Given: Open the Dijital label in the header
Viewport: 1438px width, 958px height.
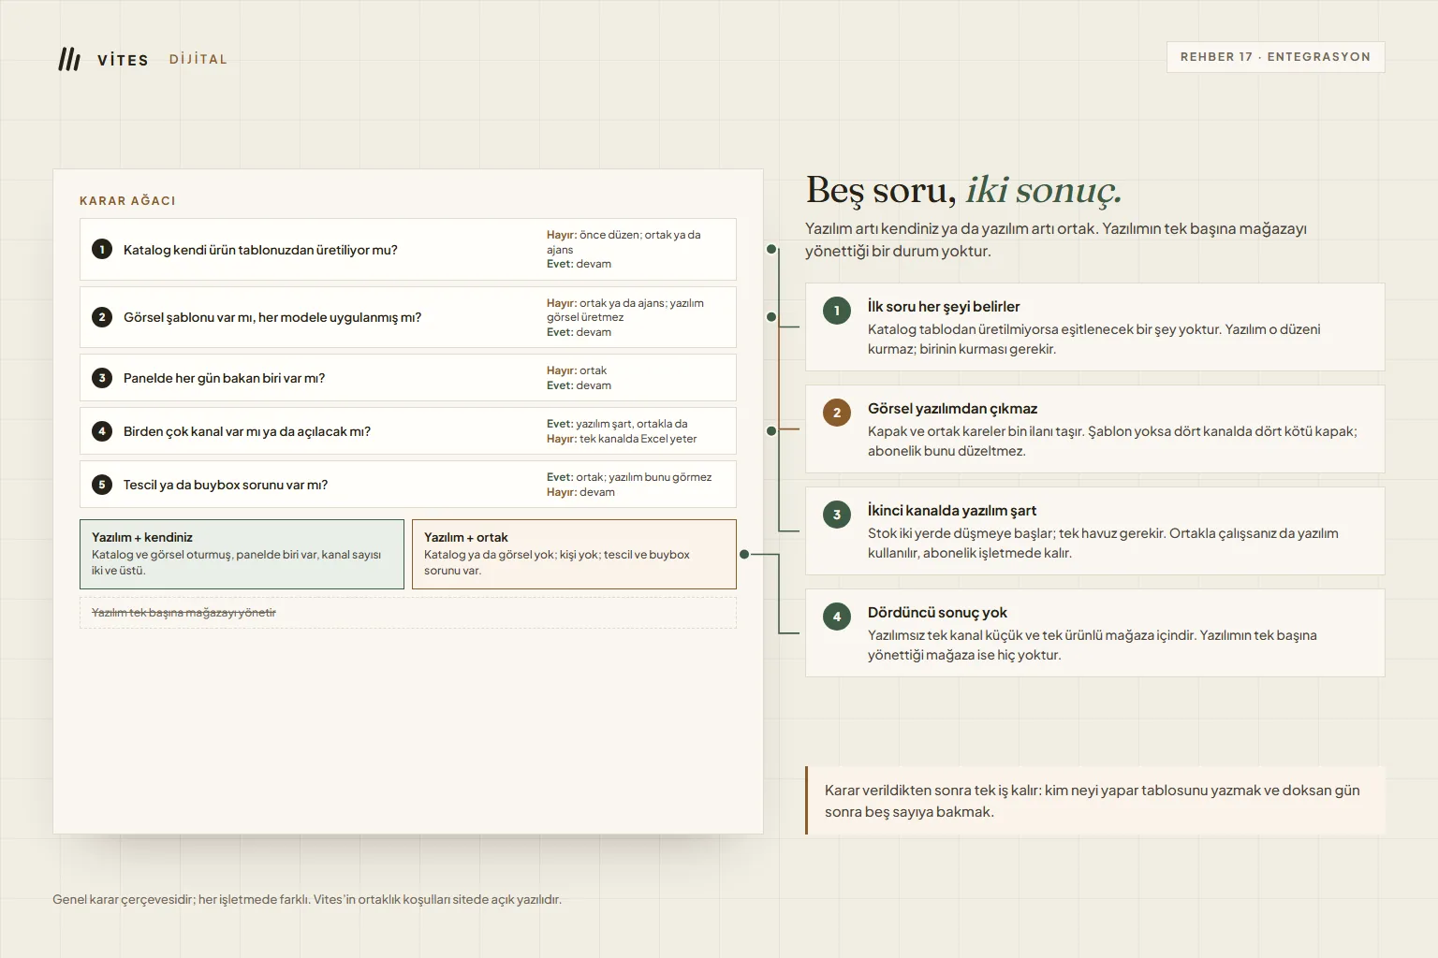Looking at the screenshot, I should 198,59.
